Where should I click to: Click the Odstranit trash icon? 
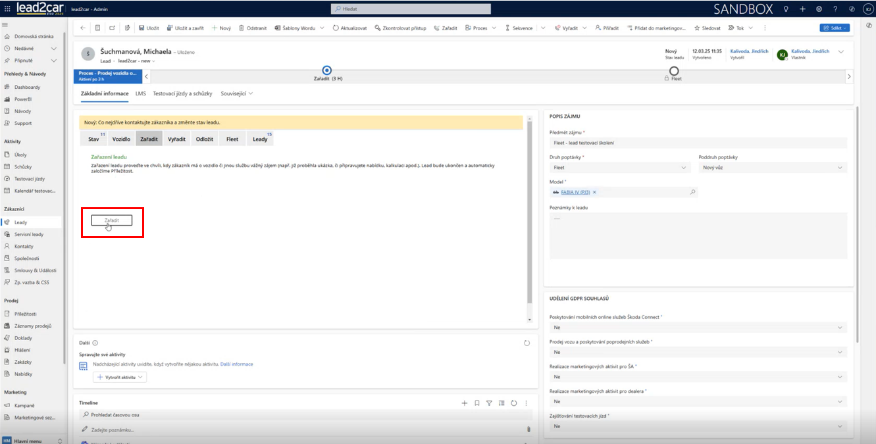(x=242, y=28)
